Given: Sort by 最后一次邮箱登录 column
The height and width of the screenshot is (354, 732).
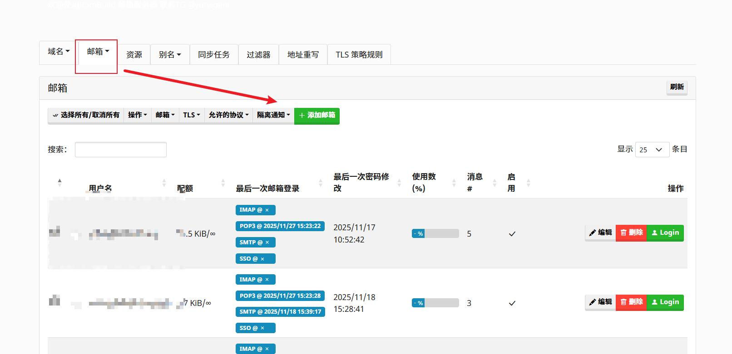Looking at the screenshot, I should [x=267, y=188].
